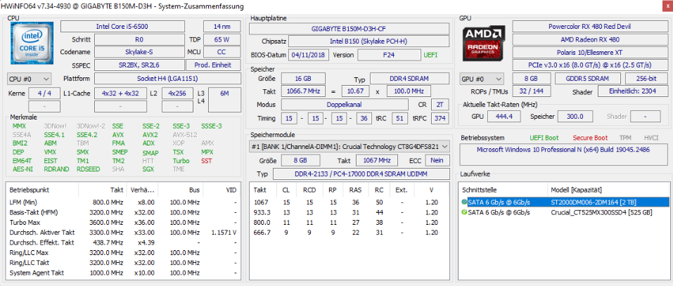The width and height of the screenshot is (673, 286).
Task: Click the Powercolor RX 480 Red Devil field
Action: 589,27
